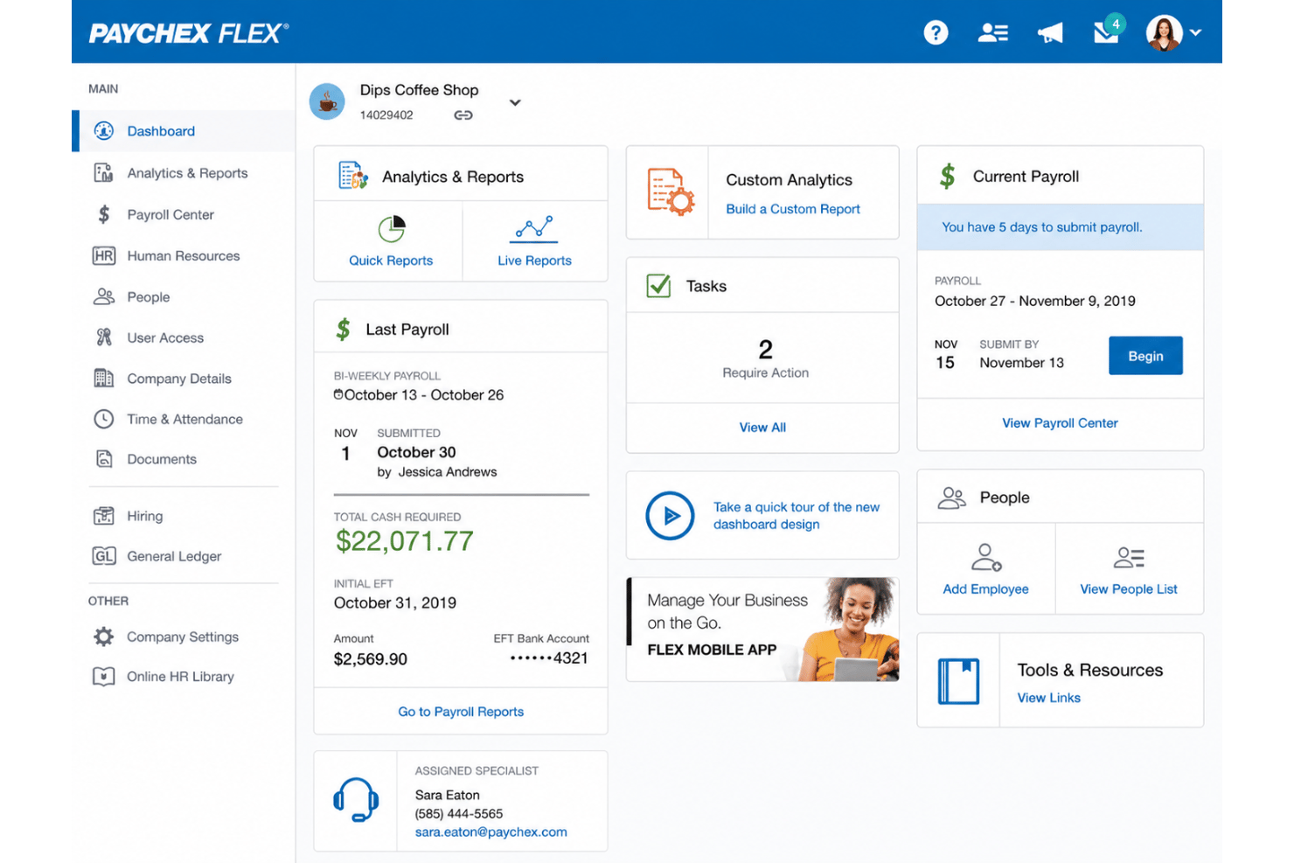
Task: Click the Company Settings gear icon
Action: 104,637
